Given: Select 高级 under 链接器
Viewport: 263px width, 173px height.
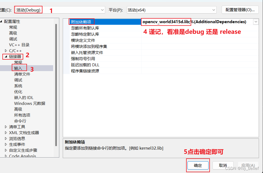Looking at the screenshot, I should (18, 109).
